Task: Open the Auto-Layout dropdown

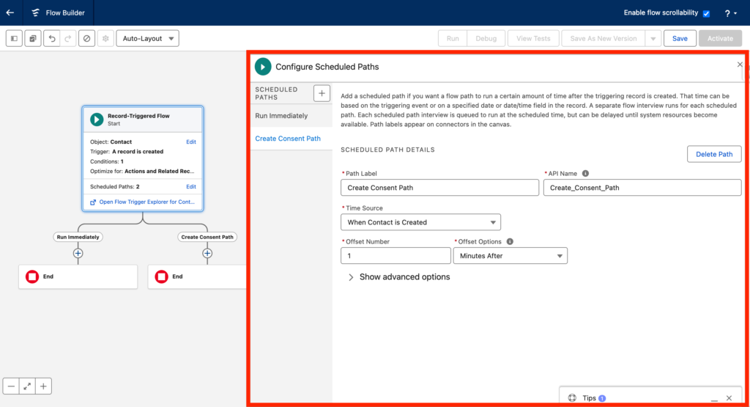Action: (x=147, y=38)
